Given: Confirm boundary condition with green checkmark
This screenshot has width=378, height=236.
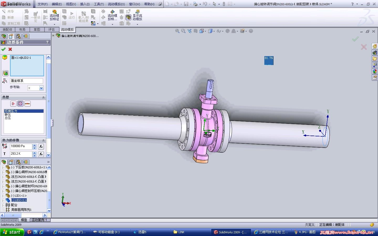Looking at the screenshot, I should [3, 49].
